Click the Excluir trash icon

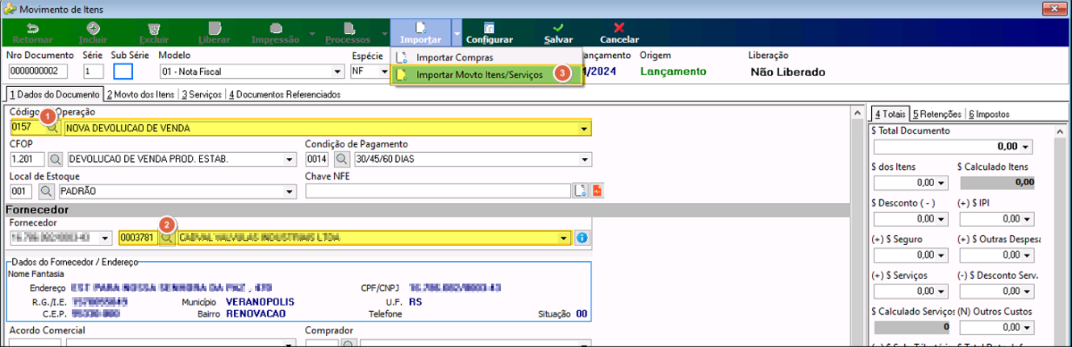point(153,27)
